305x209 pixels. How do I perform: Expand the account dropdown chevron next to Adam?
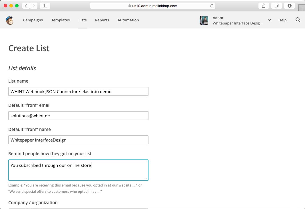269,20
